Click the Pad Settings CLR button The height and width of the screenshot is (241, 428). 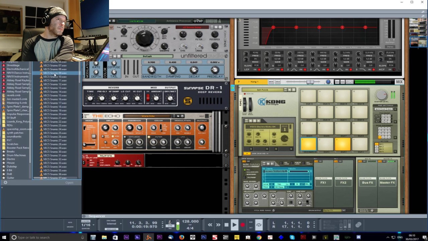[x=384, y=109]
